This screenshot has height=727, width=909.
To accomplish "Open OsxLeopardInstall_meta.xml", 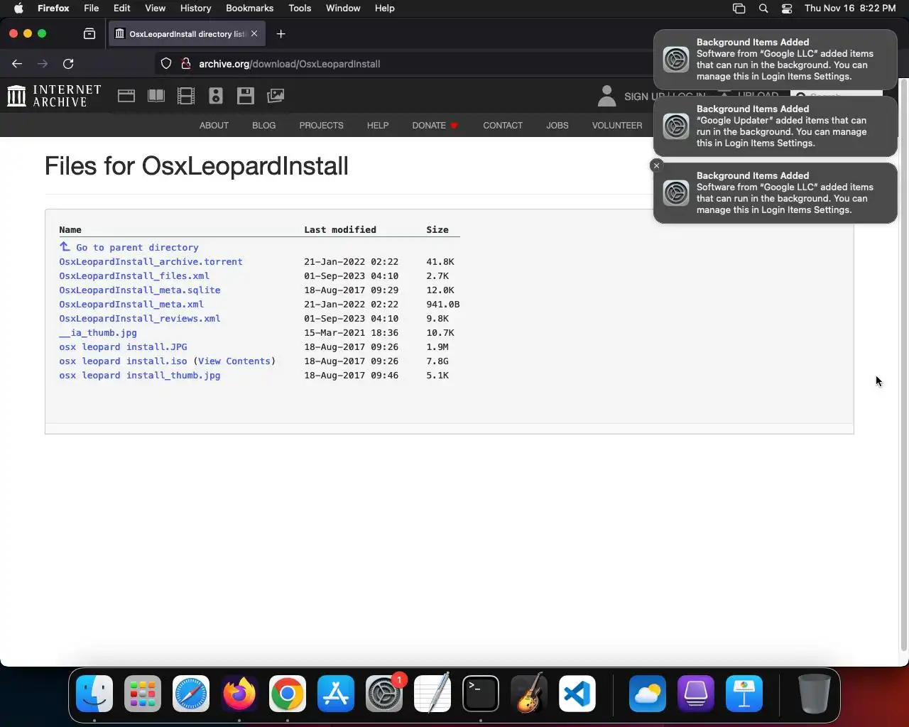I will [131, 305].
